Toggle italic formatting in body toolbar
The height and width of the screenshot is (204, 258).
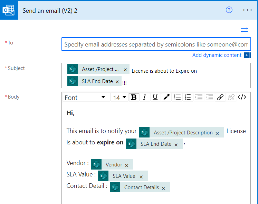click(144, 98)
